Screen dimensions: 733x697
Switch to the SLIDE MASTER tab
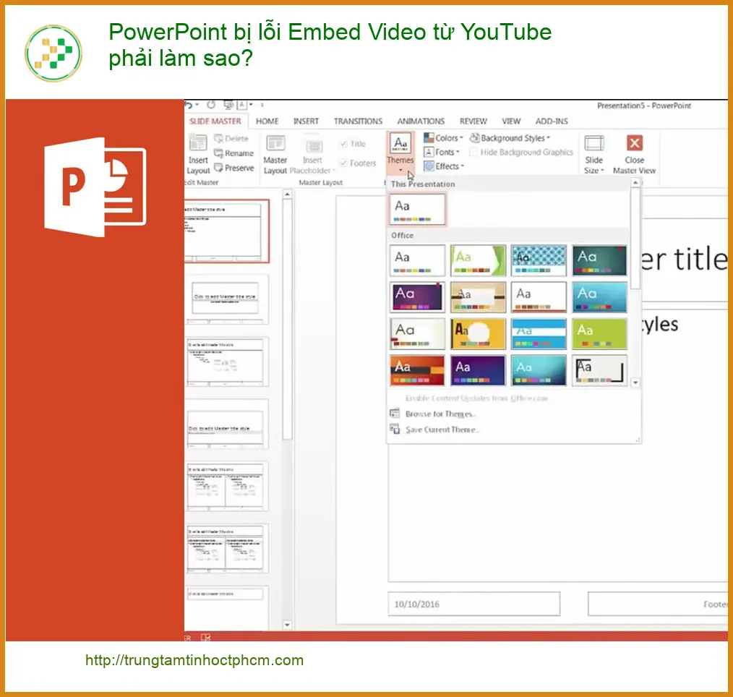(215, 121)
